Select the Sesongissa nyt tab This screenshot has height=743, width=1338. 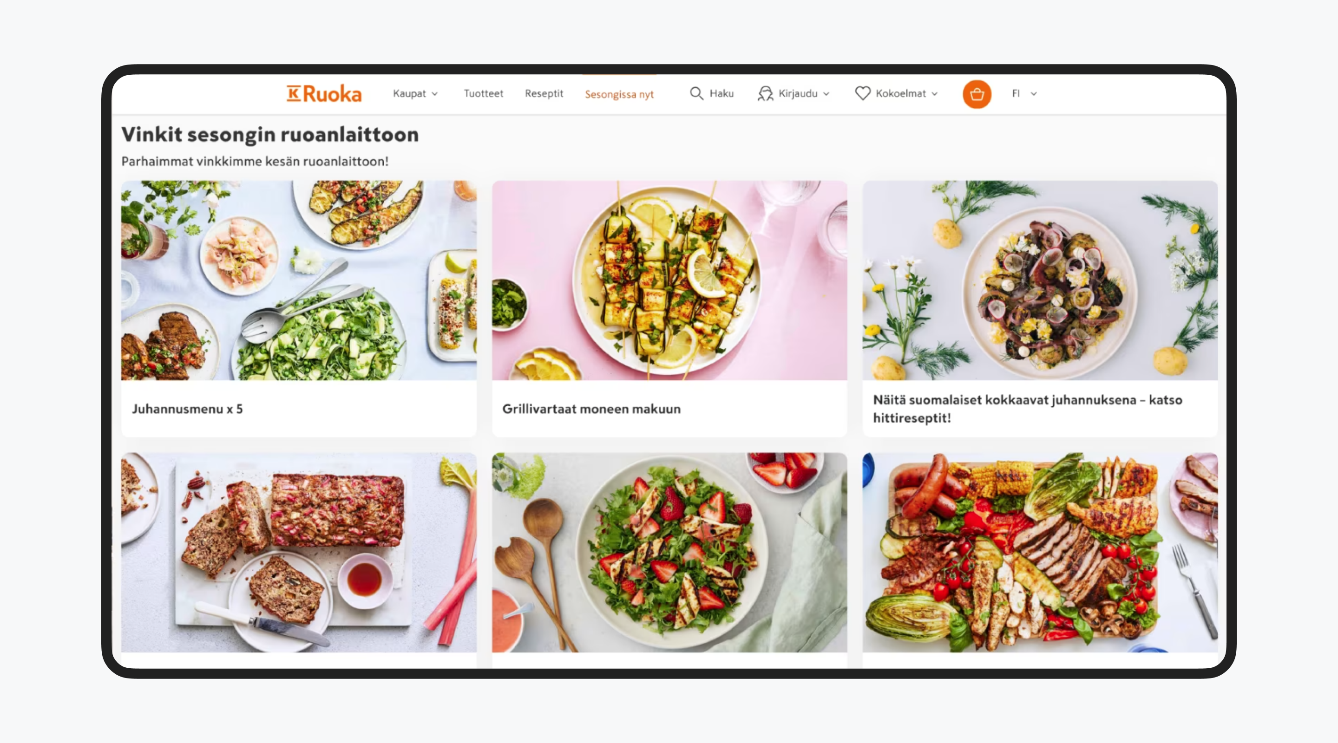619,94
